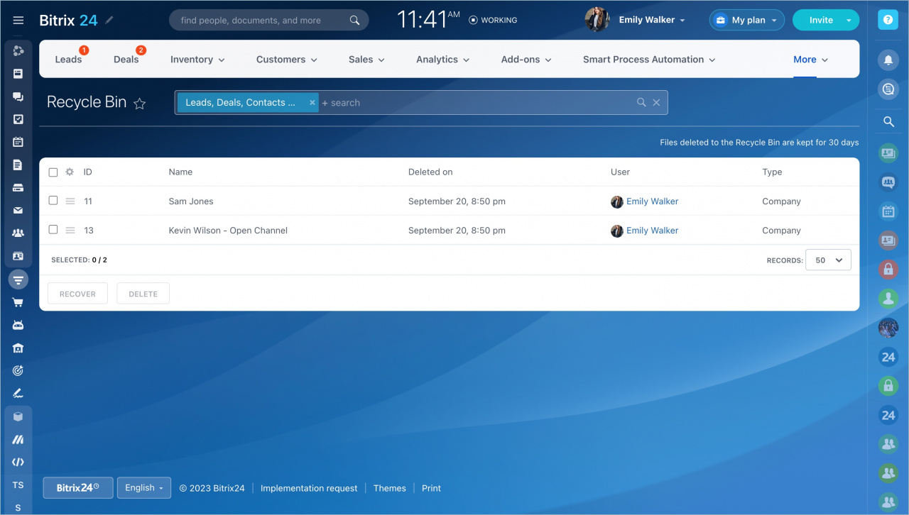Open the Records per page dropdown
Screen dimensions: 909x515
click(828, 260)
